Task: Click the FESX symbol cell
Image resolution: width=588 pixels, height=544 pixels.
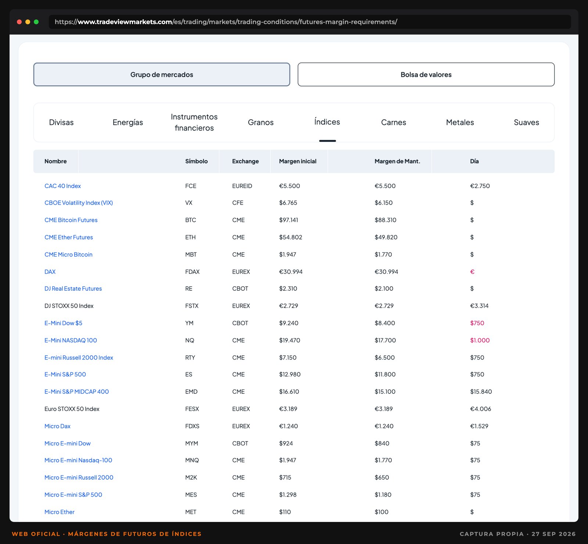Action: [192, 409]
